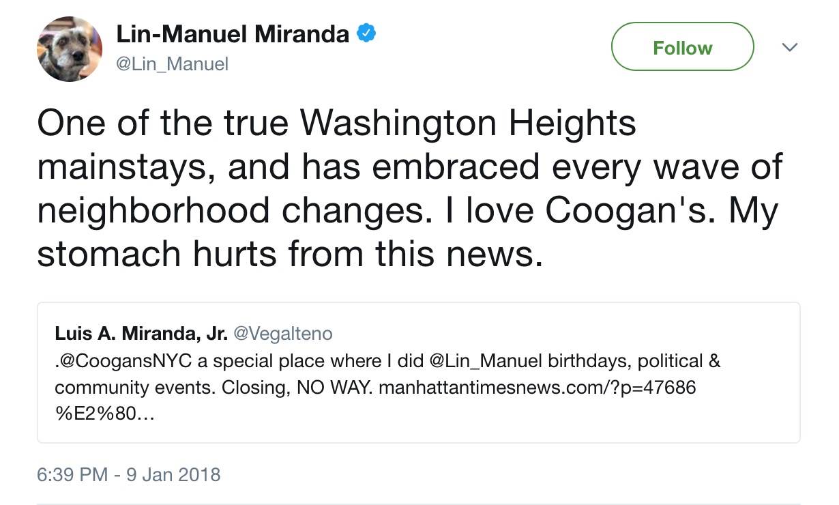This screenshot has width=839, height=505.
Task: Select the main tweet text area
Action: [x=409, y=188]
